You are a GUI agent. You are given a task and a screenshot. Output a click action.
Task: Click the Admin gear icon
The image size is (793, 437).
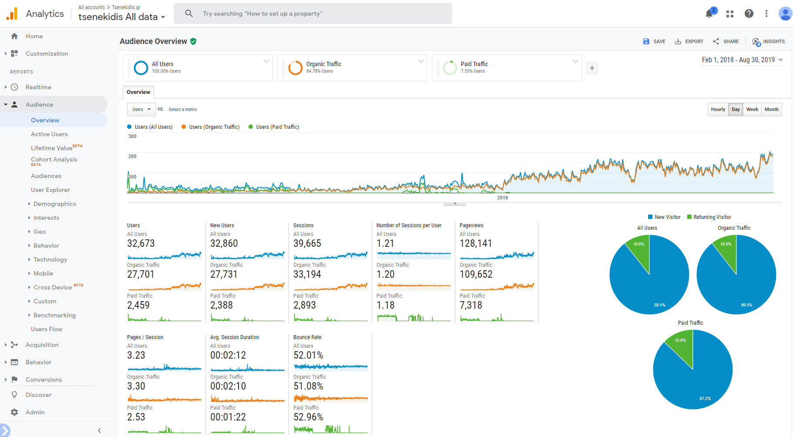pyautogui.click(x=14, y=412)
